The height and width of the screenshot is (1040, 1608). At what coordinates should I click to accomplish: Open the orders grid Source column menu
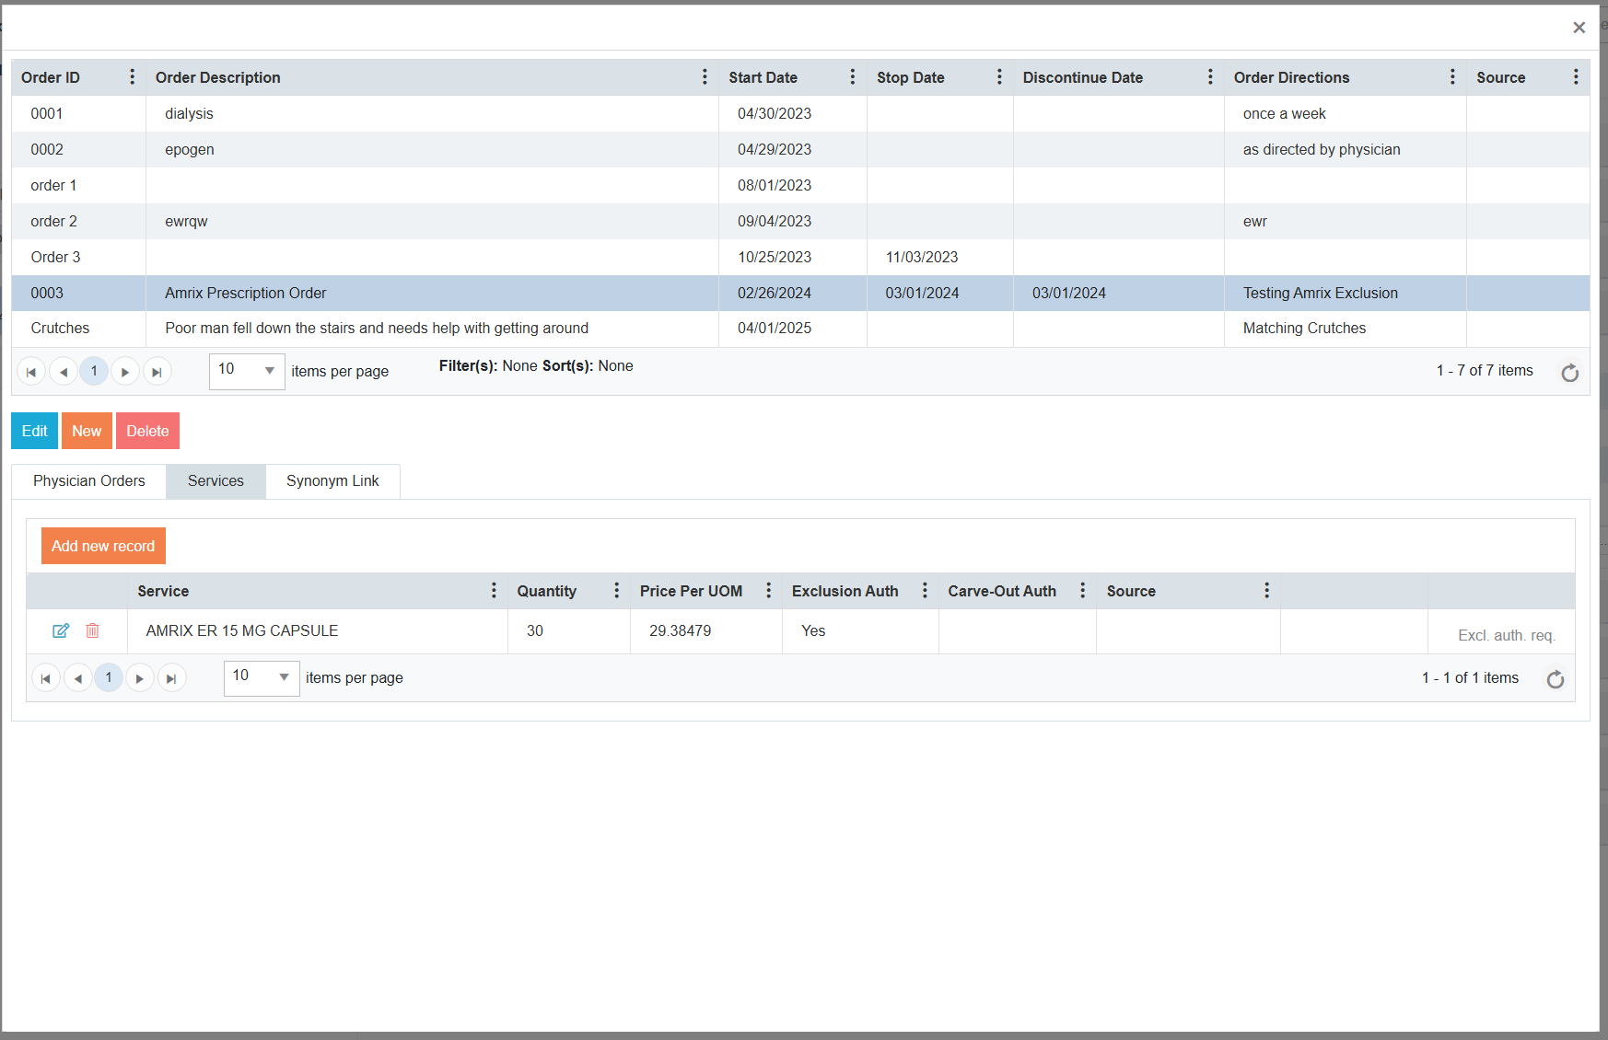click(x=1576, y=77)
